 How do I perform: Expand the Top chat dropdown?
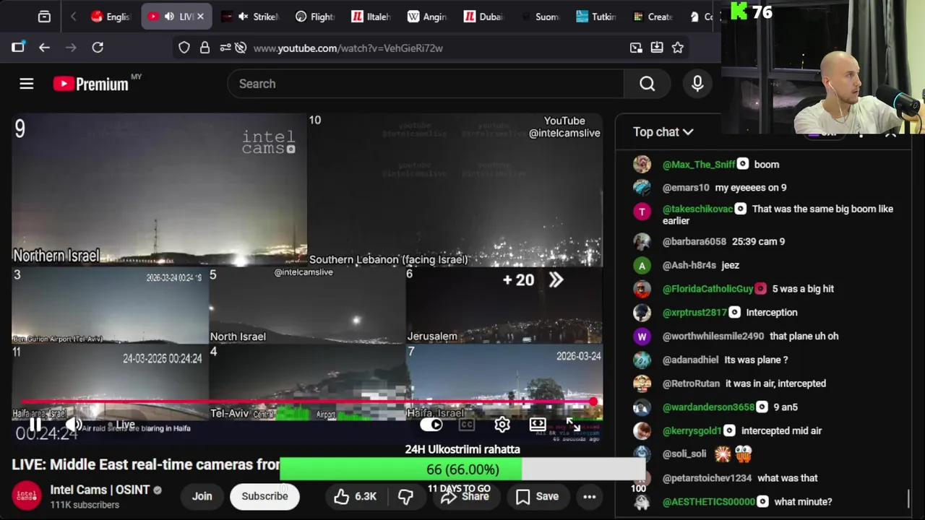[663, 131]
